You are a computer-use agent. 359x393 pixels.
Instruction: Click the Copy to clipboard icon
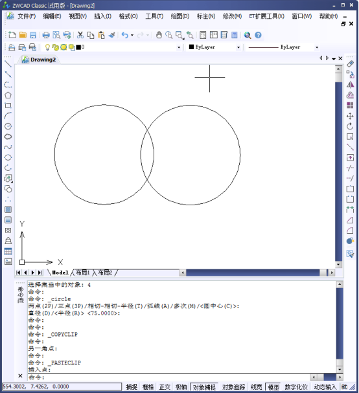point(91,35)
